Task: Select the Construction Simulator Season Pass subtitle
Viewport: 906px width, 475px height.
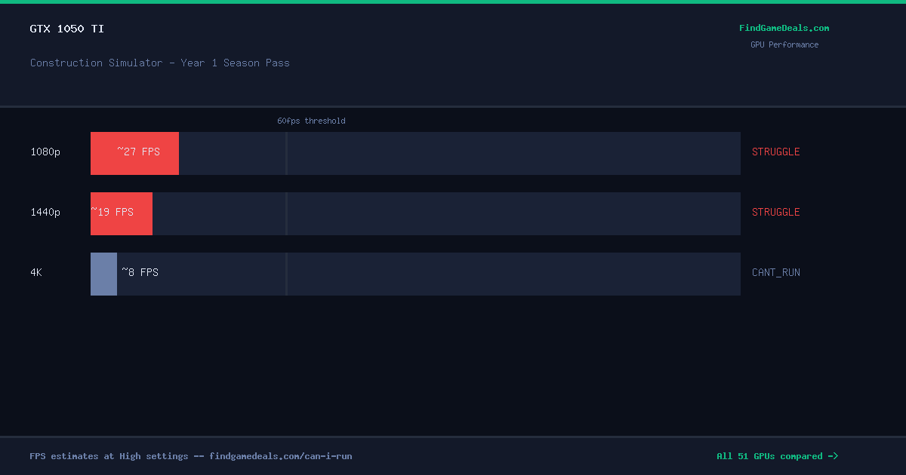Action: point(160,63)
